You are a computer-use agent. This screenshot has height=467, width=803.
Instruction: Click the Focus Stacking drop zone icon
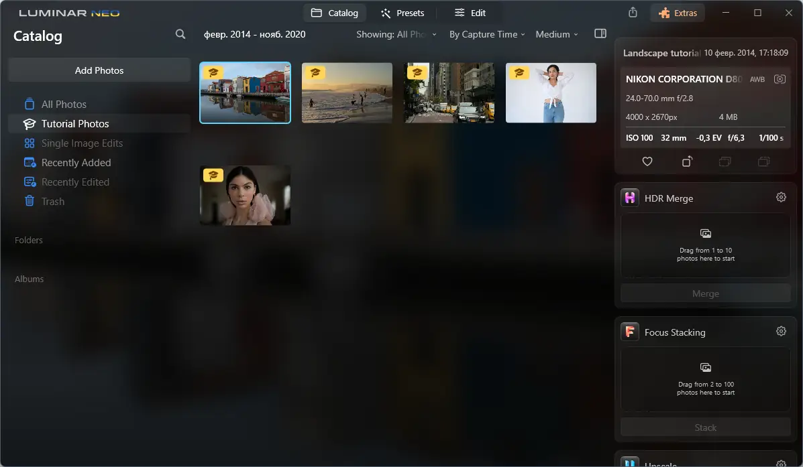click(x=706, y=368)
